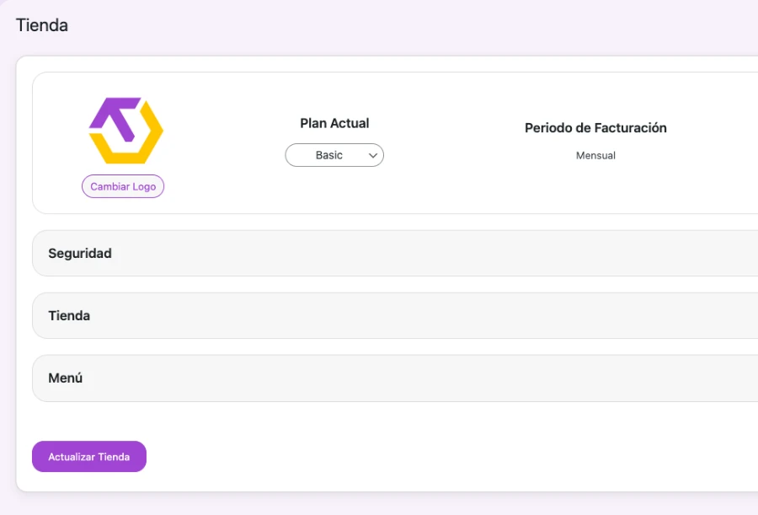Select Basic in the plan combo box
The width and height of the screenshot is (758, 515).
[334, 155]
